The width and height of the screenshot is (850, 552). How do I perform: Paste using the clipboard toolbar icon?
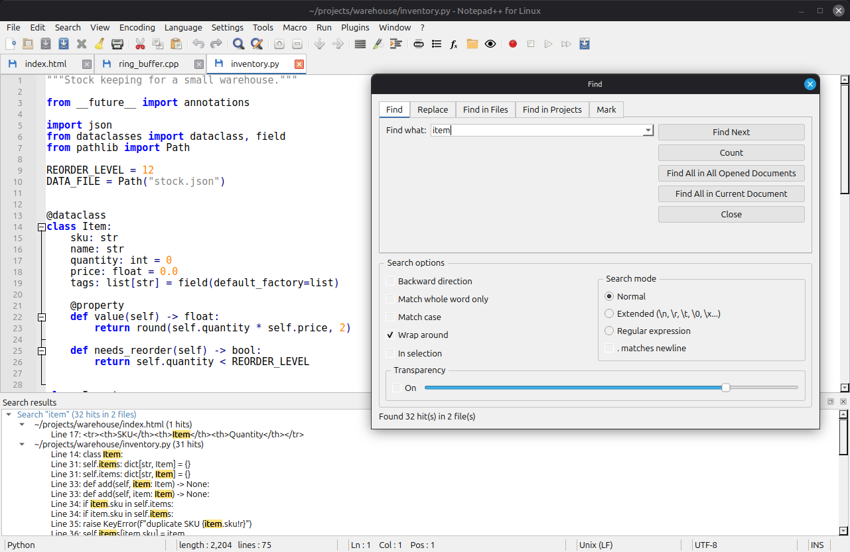click(176, 44)
